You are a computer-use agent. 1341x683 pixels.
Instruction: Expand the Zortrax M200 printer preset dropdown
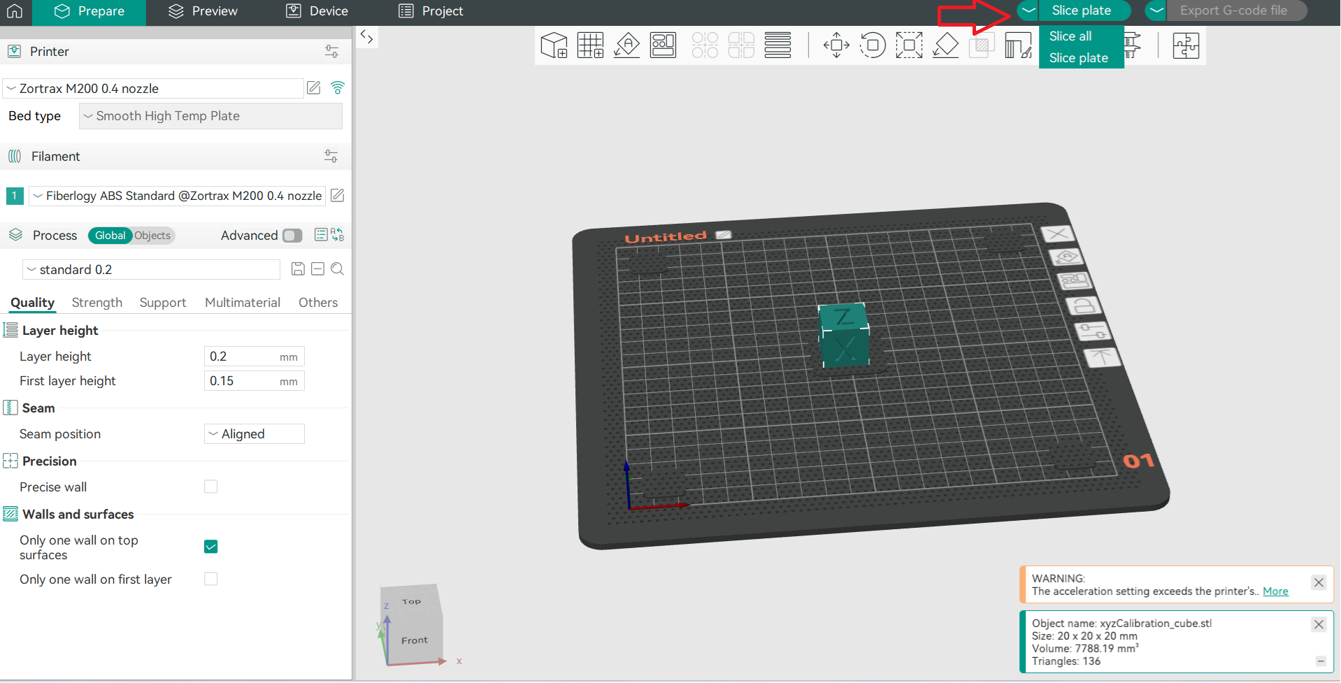(154, 89)
